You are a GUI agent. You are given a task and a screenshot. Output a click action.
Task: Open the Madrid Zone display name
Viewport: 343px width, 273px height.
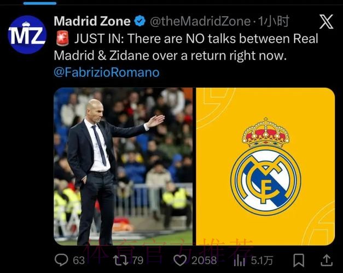pos(92,21)
